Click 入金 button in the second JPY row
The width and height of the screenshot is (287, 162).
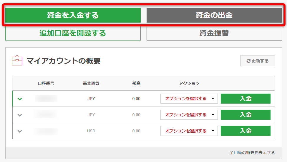[x=245, y=115]
